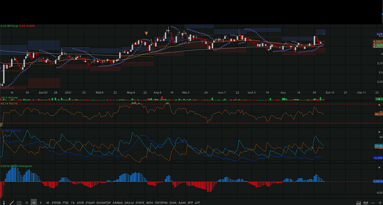Open the data table list icon
383x205 pixels.
(x=19, y=203)
